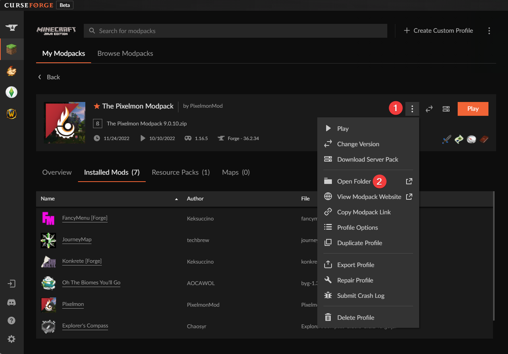The image size is (508, 354).
Task: Click the server pack icon beside Play
Action: coord(446,109)
